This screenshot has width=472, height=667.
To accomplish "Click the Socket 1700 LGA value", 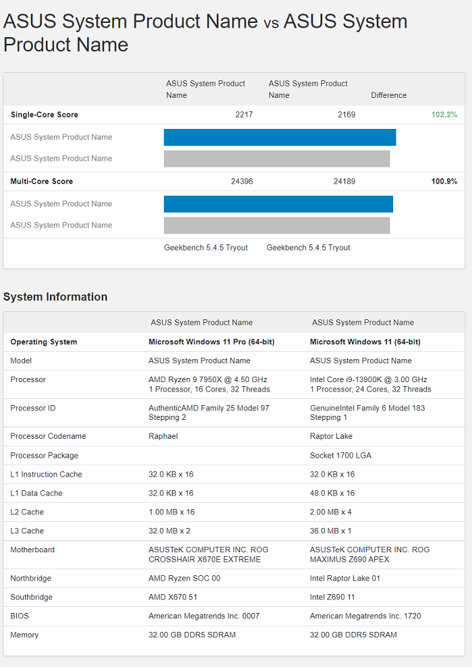I will coord(341,455).
